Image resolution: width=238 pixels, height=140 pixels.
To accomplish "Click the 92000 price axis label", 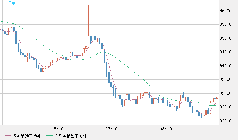I will tap(226, 121).
